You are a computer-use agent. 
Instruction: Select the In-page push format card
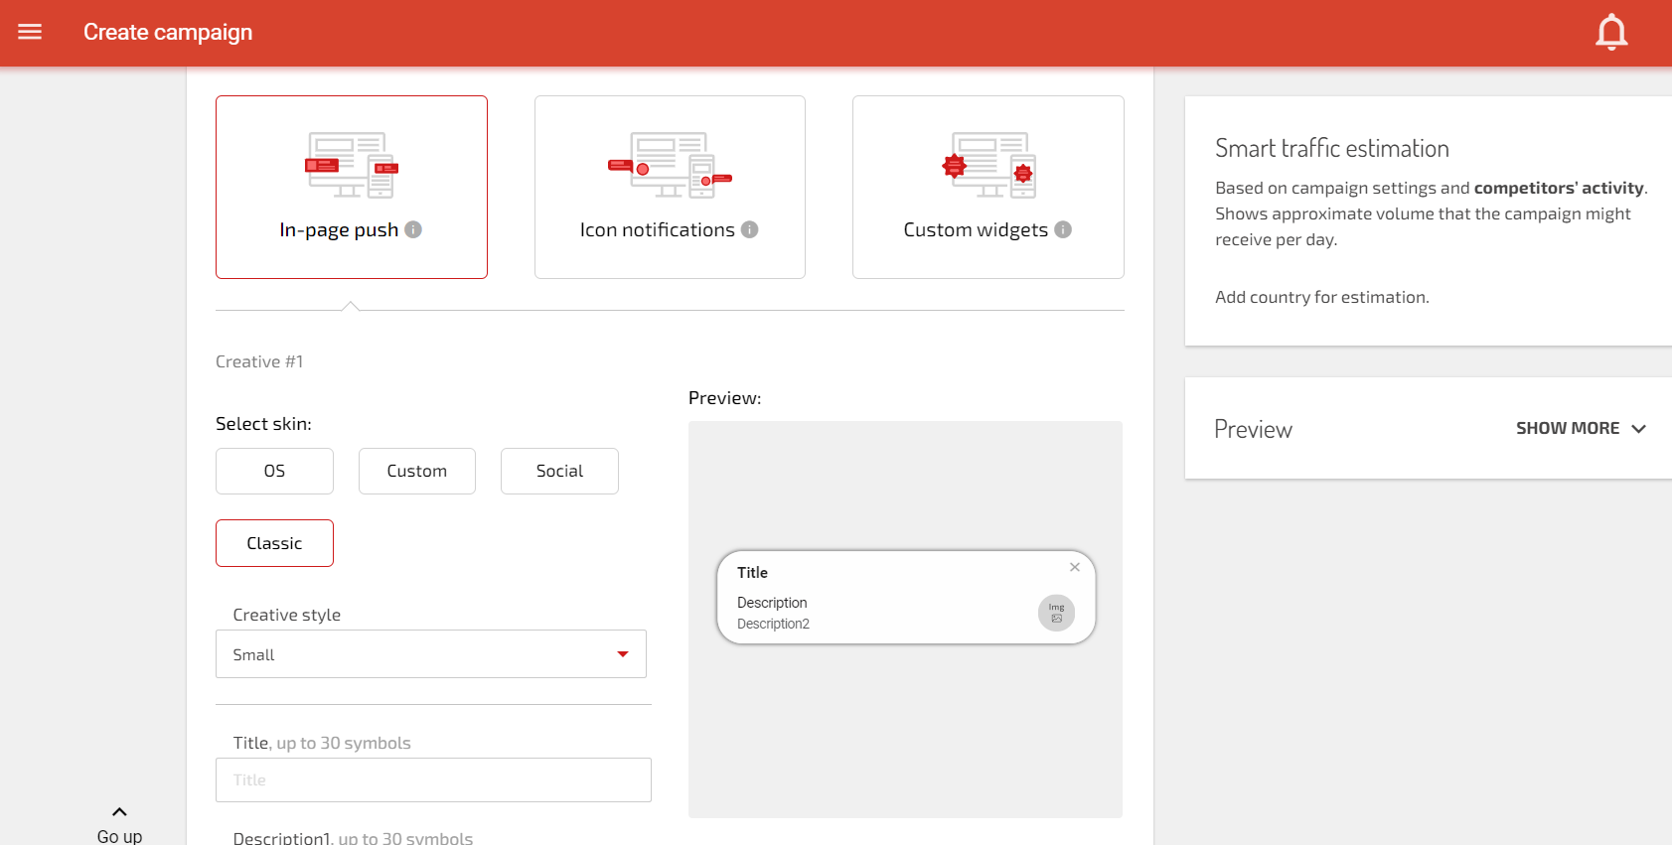click(x=351, y=187)
